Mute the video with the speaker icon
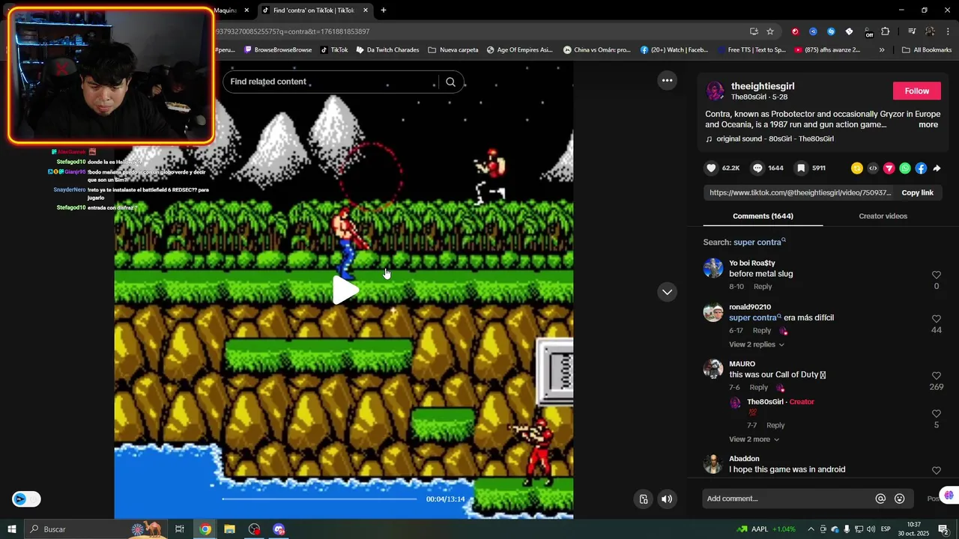959x539 pixels. 667,499
